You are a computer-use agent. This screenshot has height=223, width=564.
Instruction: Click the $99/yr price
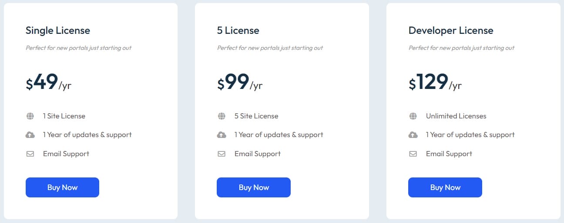(240, 82)
